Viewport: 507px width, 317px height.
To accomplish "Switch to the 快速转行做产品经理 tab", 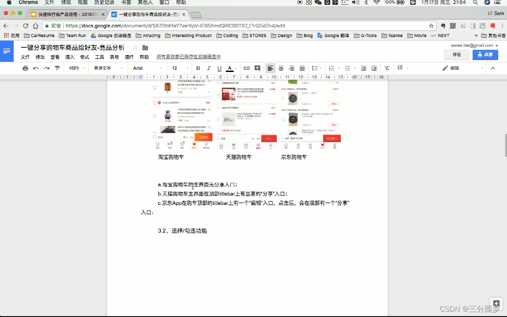I will [68, 14].
